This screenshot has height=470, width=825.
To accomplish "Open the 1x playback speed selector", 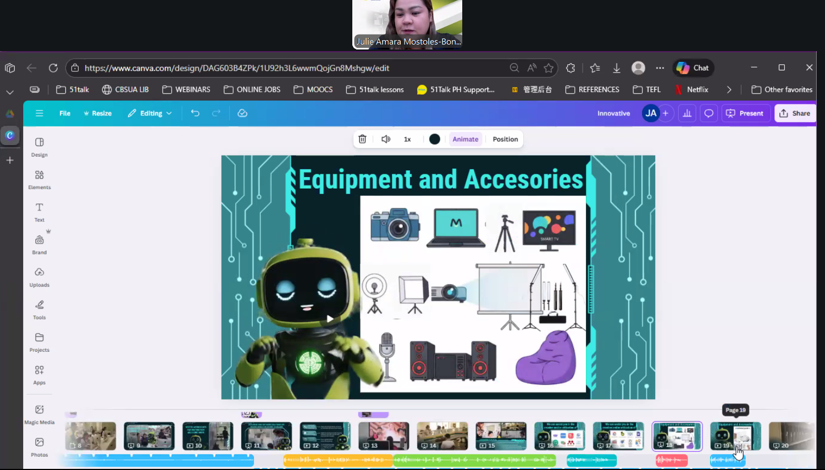I will coord(407,139).
